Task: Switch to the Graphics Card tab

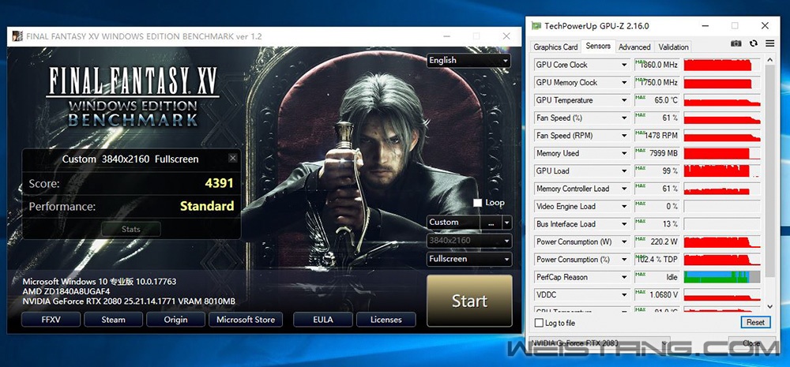Action: [x=555, y=47]
